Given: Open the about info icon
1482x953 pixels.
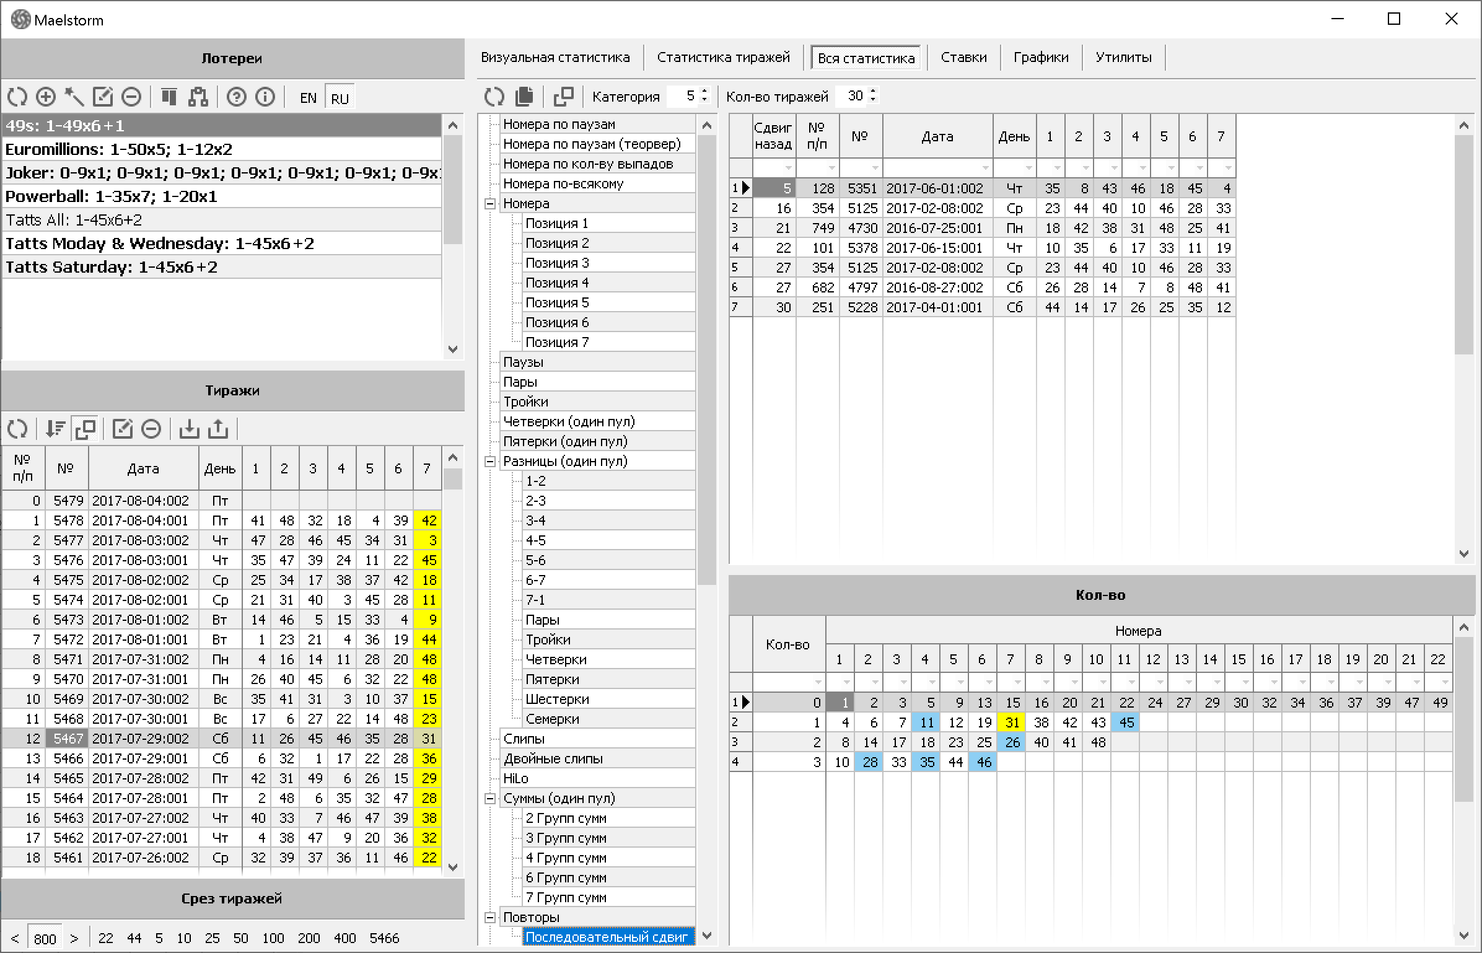Looking at the screenshot, I should (265, 97).
